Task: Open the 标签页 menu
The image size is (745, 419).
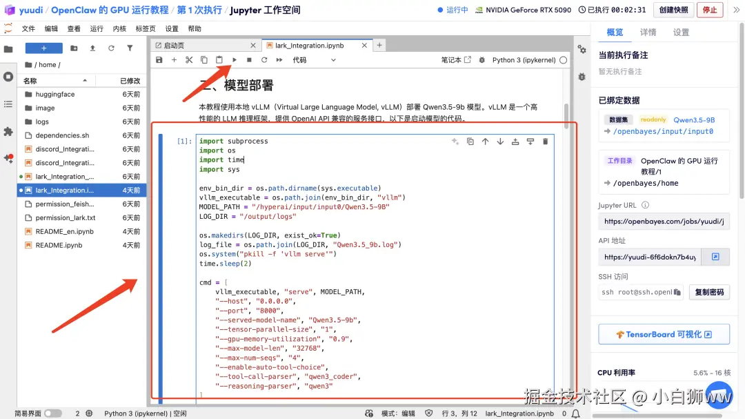Action: pyautogui.click(x=146, y=28)
